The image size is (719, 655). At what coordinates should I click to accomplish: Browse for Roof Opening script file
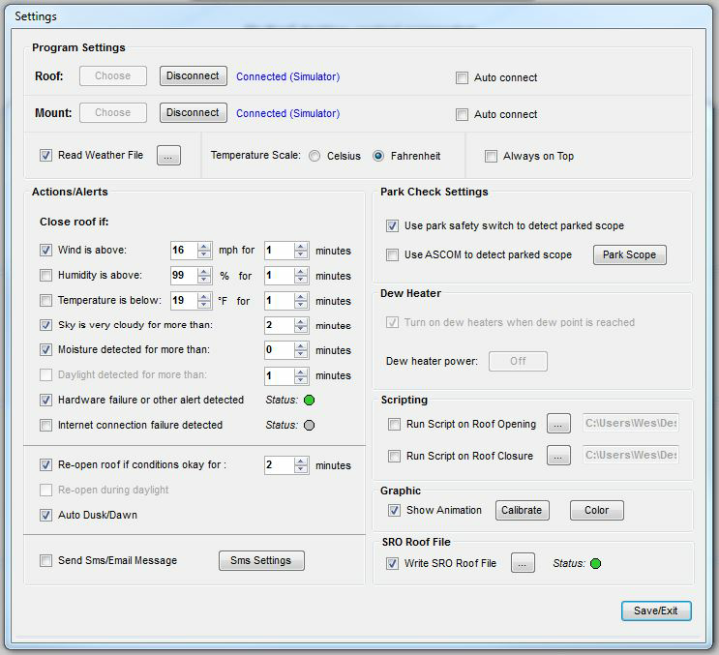[x=558, y=424]
